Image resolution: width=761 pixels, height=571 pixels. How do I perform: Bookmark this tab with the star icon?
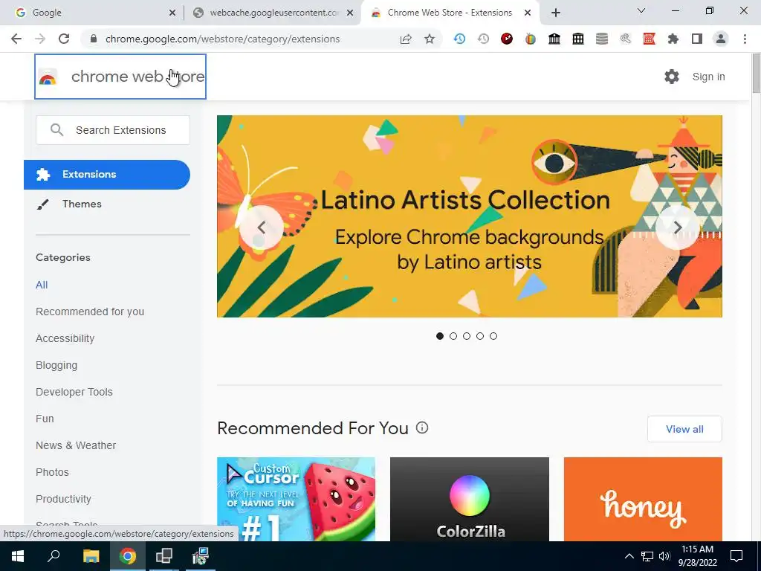(x=430, y=39)
